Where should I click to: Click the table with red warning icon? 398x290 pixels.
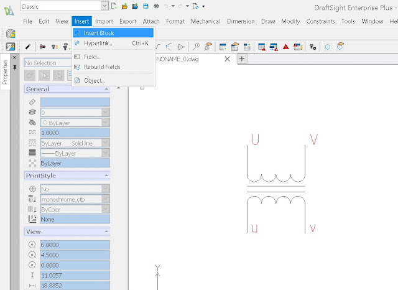tap(261, 47)
